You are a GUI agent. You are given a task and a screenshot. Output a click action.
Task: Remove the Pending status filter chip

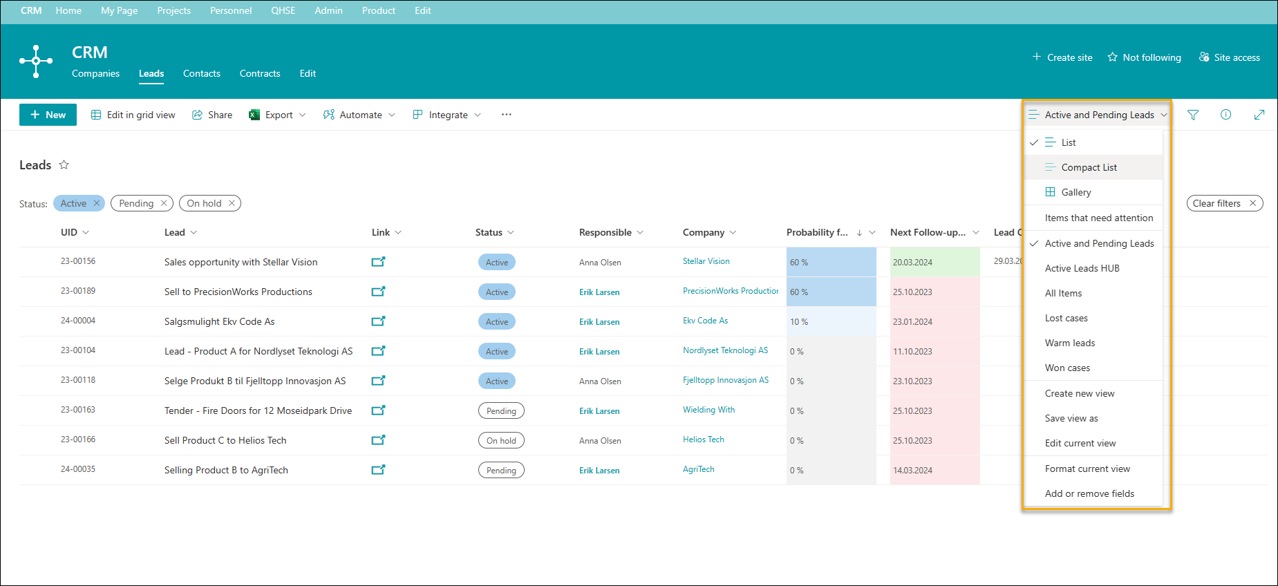pos(164,203)
